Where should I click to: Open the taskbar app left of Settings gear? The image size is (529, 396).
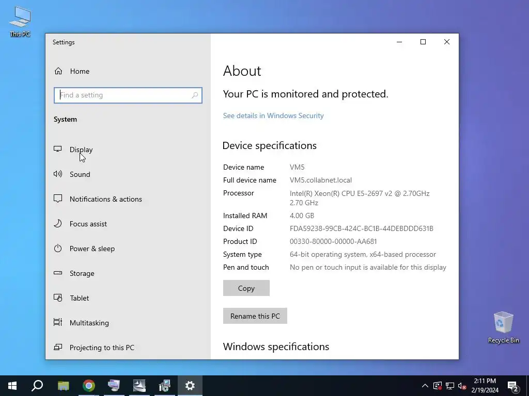tap(165, 386)
